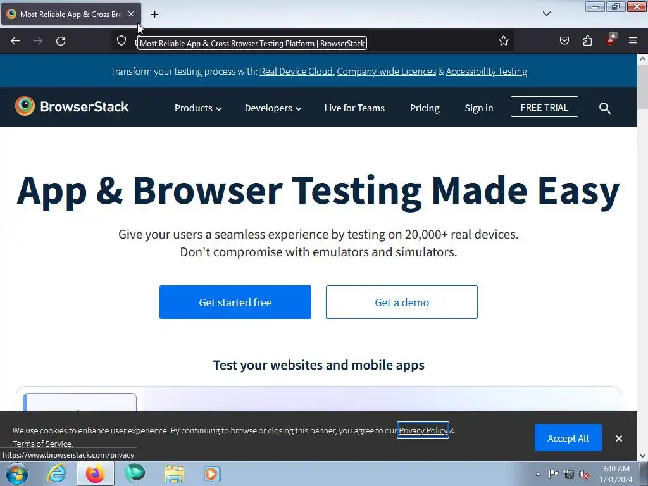This screenshot has width=648, height=486.
Task: Open the Privacy Policy link
Action: coord(423,430)
